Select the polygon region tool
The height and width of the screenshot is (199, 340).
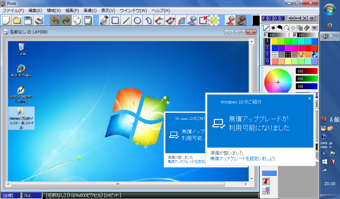[148, 20]
